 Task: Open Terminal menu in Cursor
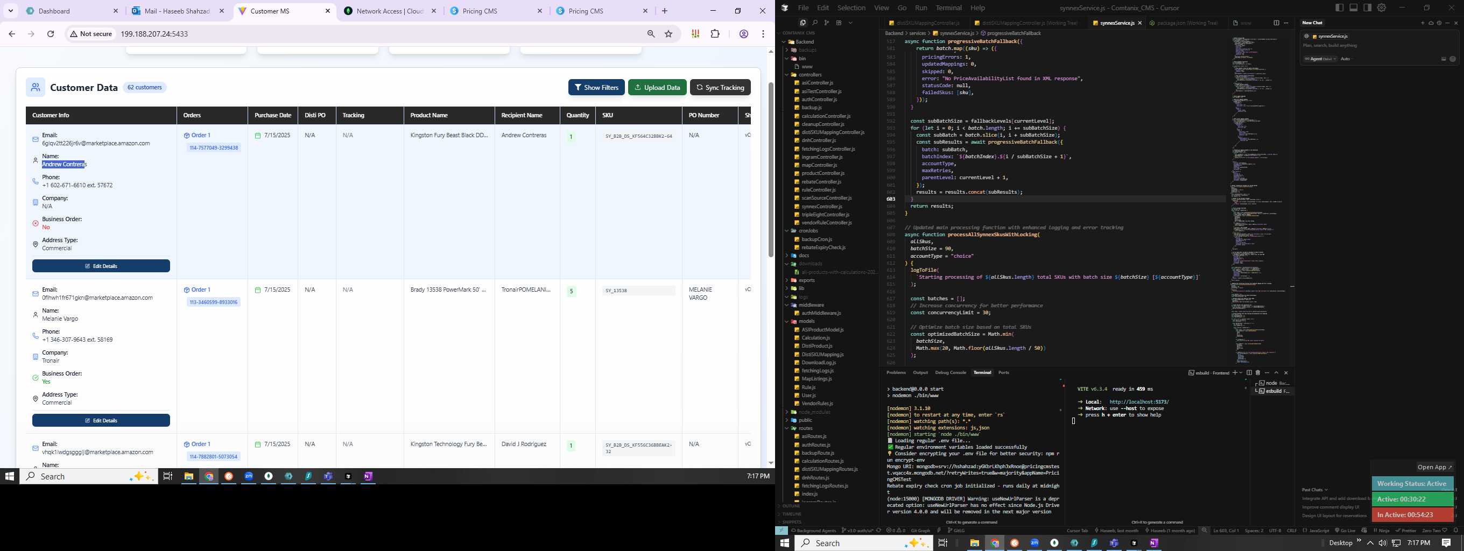[x=948, y=8]
